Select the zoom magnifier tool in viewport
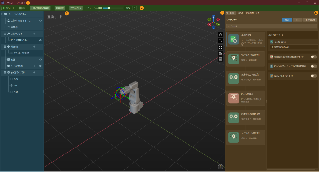The image size is (319, 173). [220, 41]
